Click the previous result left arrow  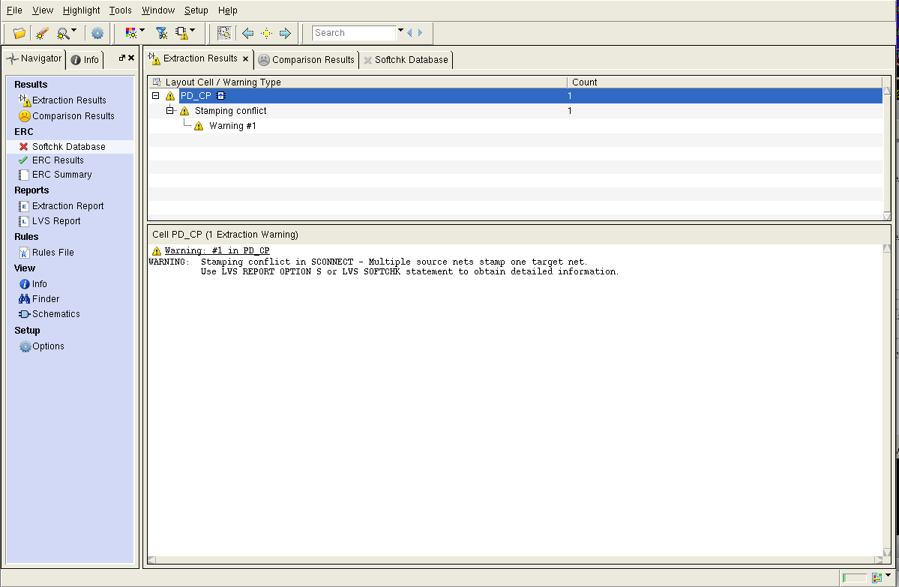click(x=247, y=33)
